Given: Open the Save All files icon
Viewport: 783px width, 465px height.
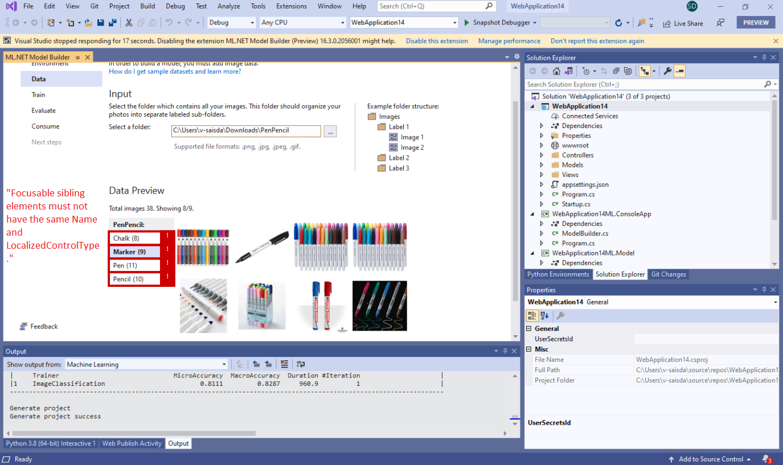Looking at the screenshot, I should click(112, 22).
